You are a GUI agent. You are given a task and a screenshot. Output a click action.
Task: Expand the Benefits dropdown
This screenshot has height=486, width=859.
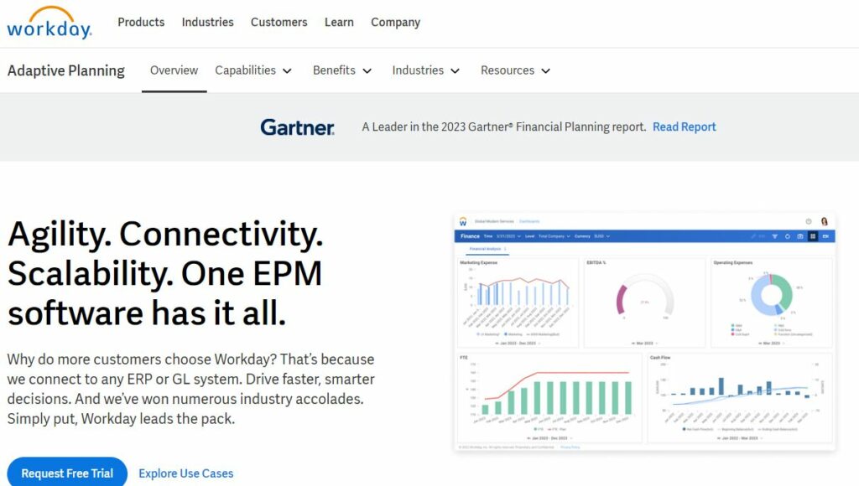[x=342, y=70]
